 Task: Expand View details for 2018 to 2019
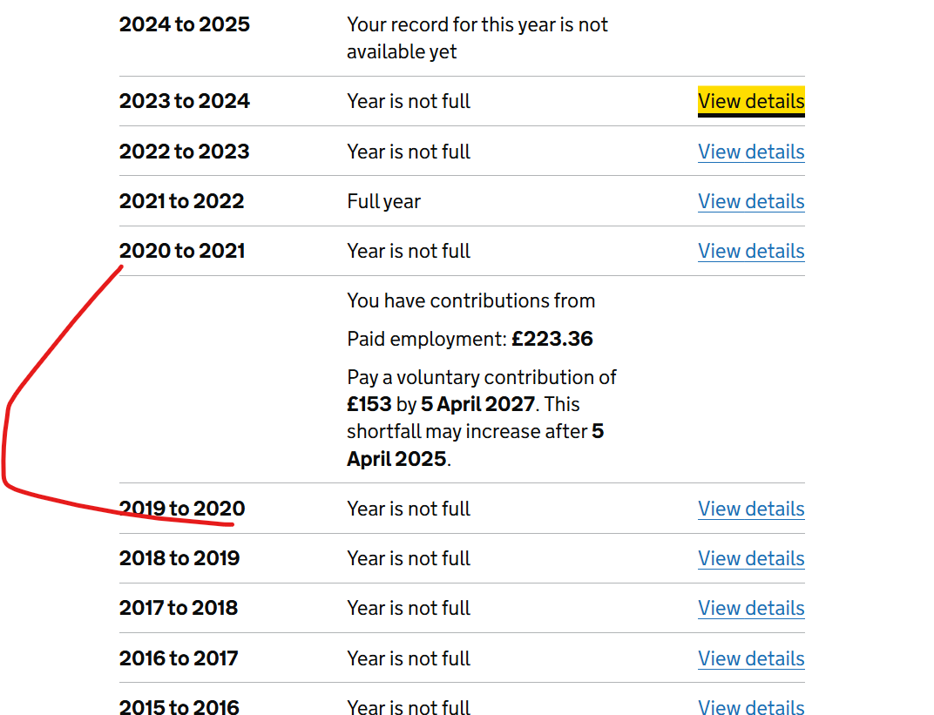(x=751, y=558)
